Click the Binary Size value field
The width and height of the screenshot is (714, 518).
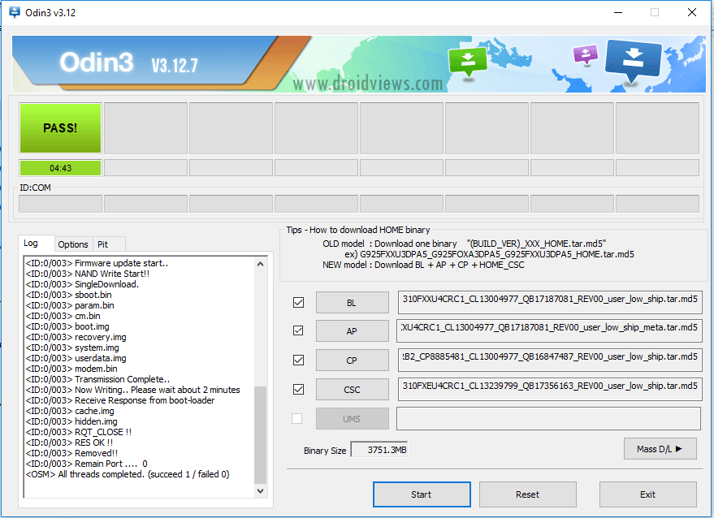[379, 450]
